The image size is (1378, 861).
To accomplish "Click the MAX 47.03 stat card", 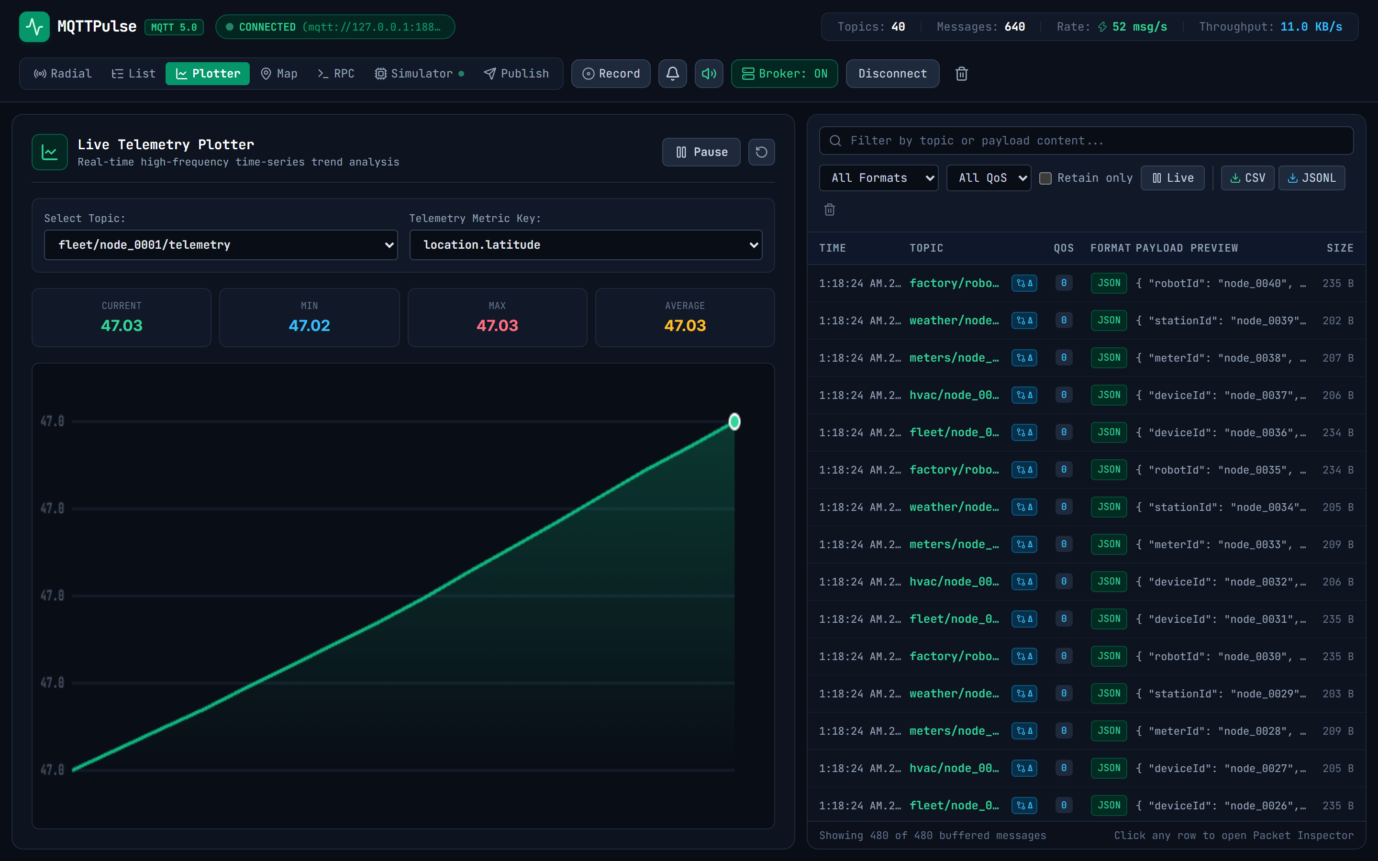I will pos(497,317).
